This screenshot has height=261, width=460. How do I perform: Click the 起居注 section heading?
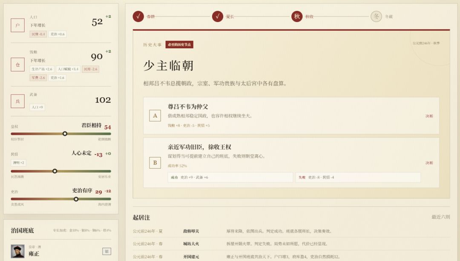point(141,217)
